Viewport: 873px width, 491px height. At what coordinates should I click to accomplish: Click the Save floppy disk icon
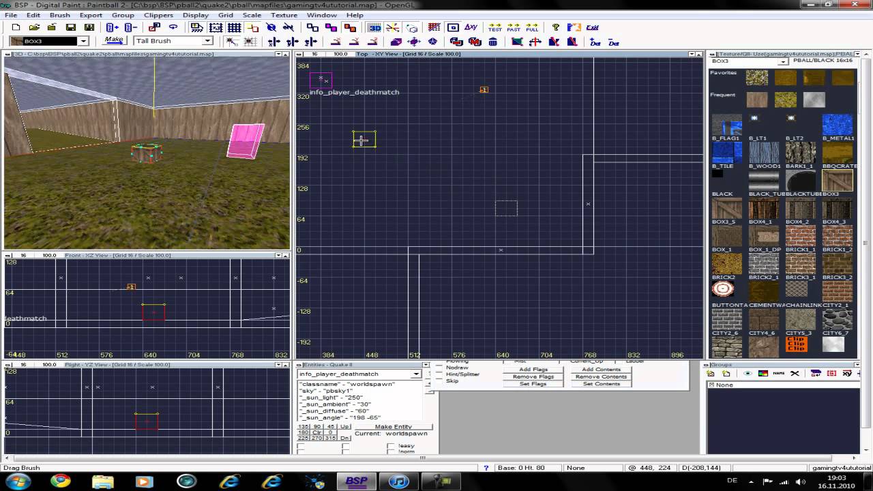pos(70,27)
